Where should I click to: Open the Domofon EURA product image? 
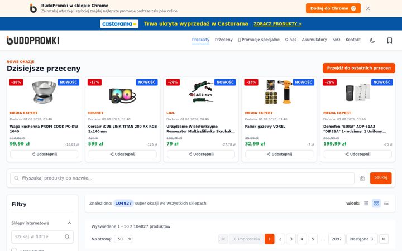[358, 92]
